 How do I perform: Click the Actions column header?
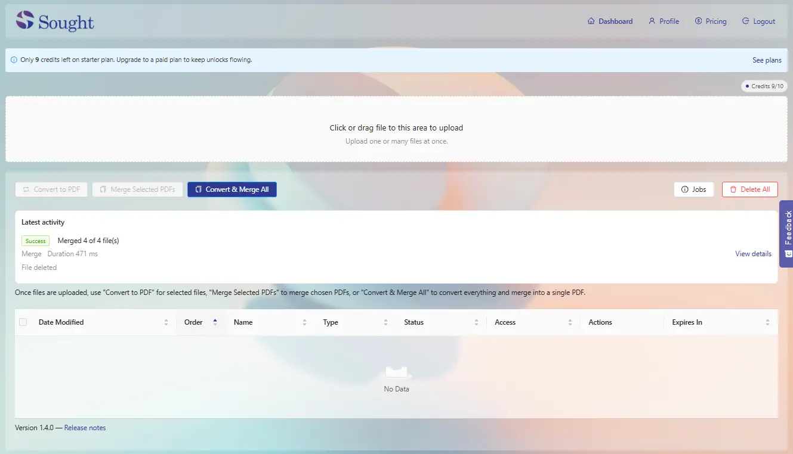622,322
